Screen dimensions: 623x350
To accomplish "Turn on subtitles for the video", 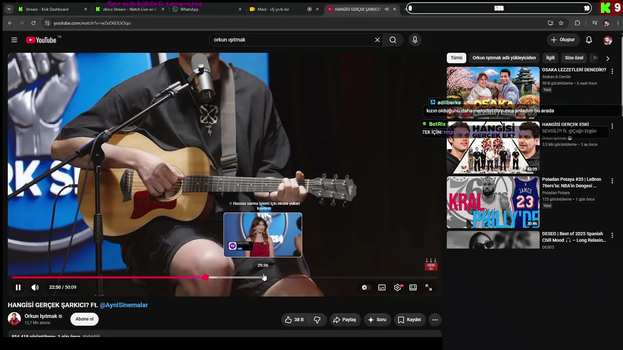I will (x=382, y=287).
